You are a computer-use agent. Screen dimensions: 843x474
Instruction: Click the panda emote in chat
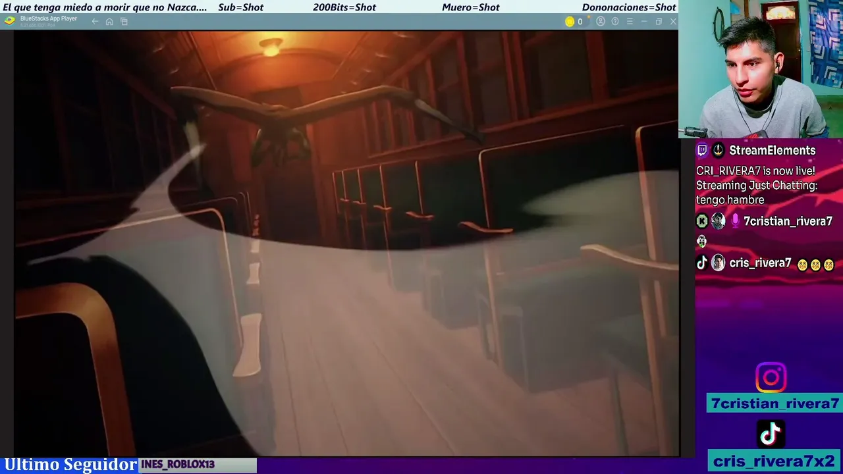tap(701, 242)
